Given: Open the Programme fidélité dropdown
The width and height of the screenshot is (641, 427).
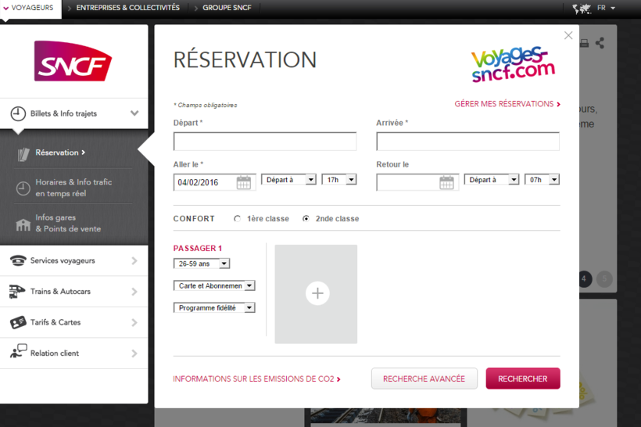Looking at the screenshot, I should pos(214,308).
